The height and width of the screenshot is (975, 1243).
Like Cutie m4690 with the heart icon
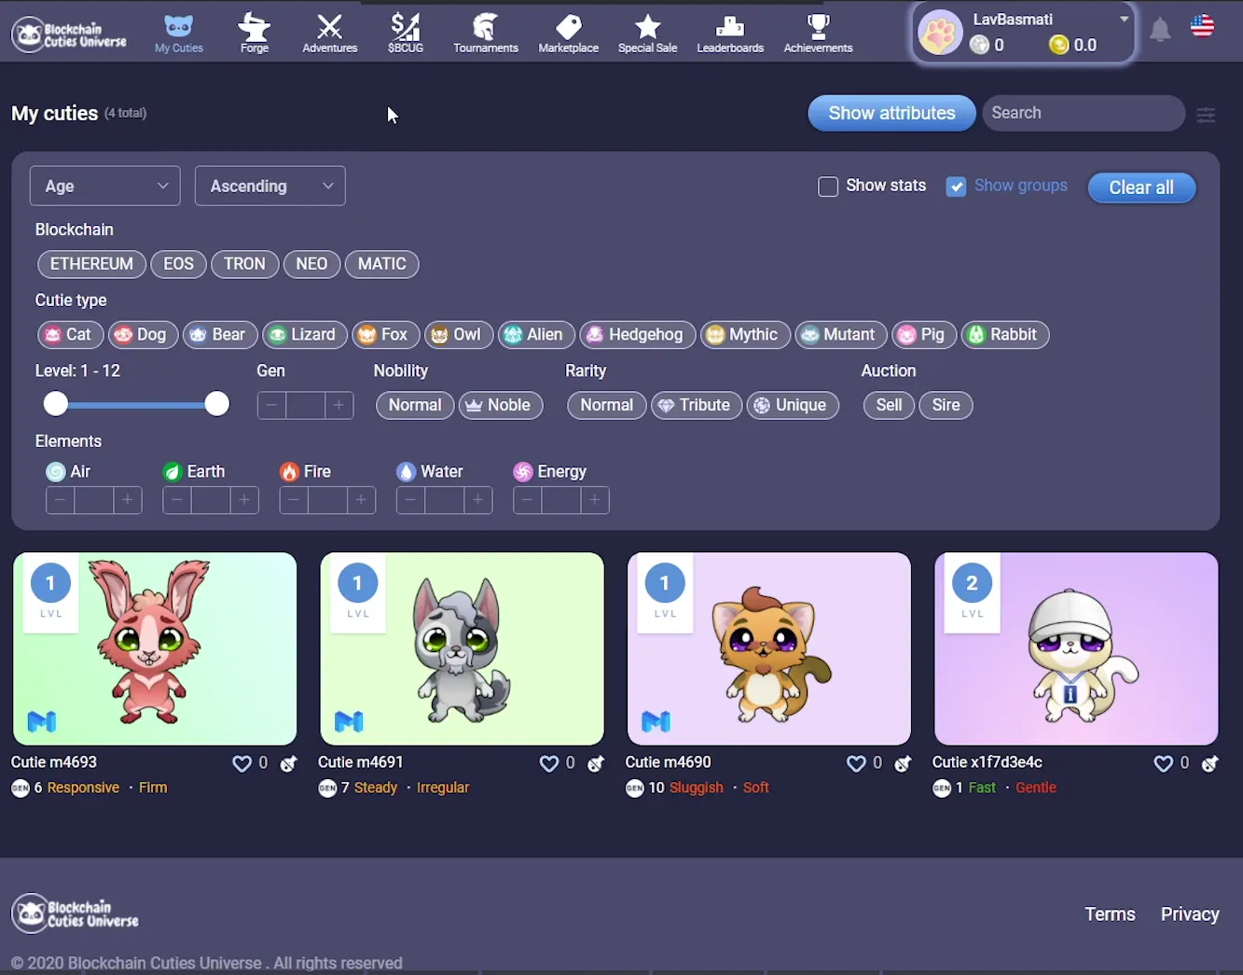(x=856, y=763)
